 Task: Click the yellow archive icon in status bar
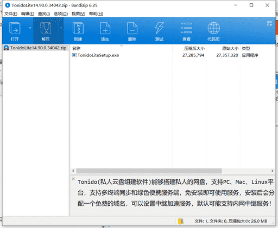tap(181, 221)
